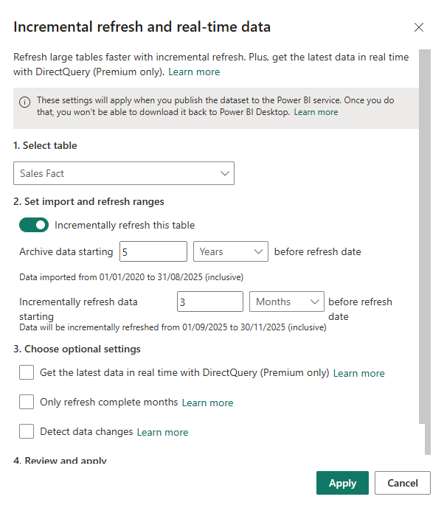Click the '1. Select table' heading
Image resolution: width=444 pixels, height=505 pixels.
click(x=45, y=145)
